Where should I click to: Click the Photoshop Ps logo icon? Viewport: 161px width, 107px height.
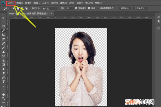pyautogui.click(x=3, y=3)
